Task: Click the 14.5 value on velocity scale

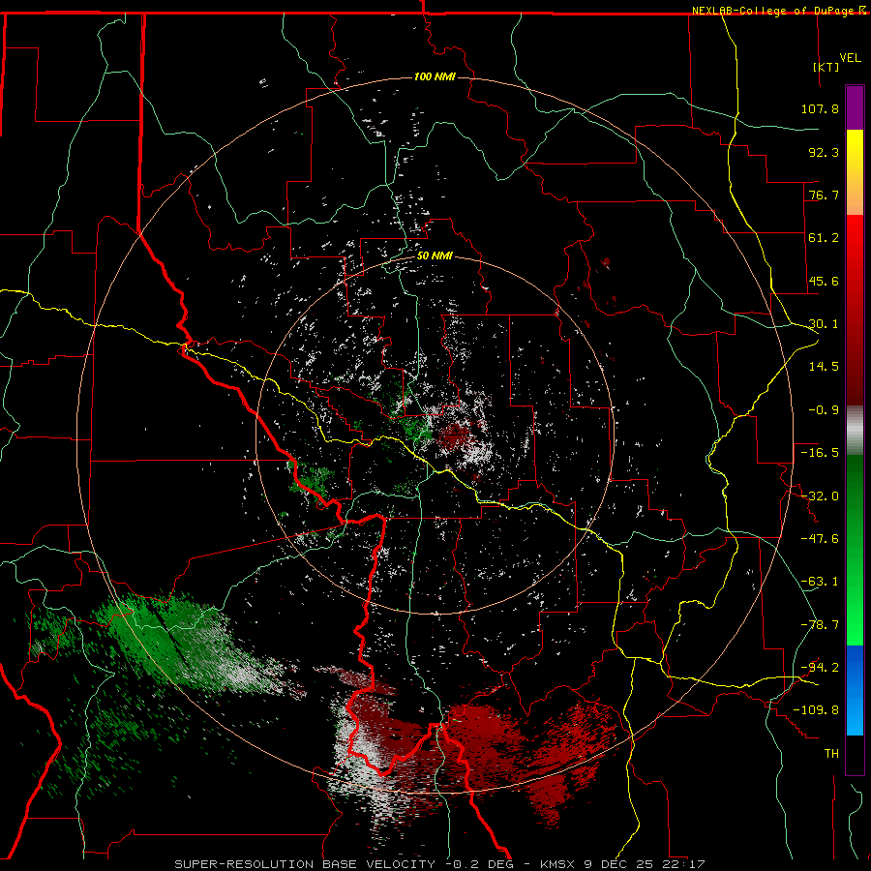Action: (x=824, y=367)
